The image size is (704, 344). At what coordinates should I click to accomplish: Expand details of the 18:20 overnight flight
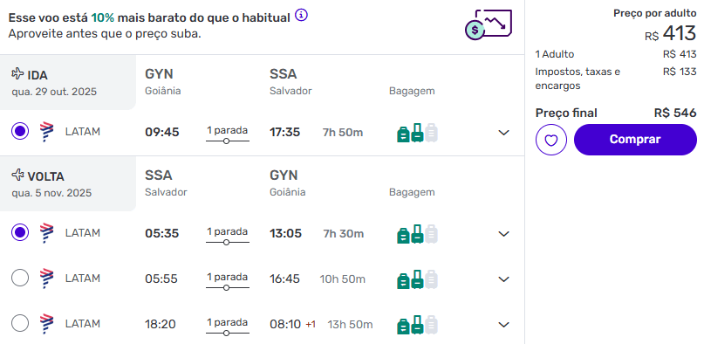coord(503,325)
